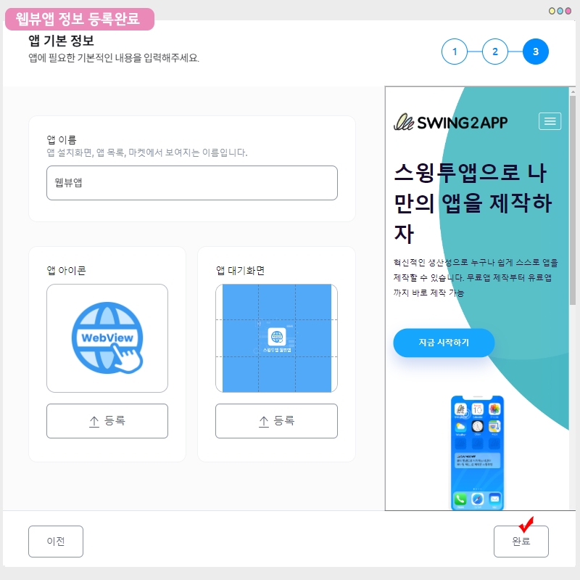Click the blue splash screen preview image
The width and height of the screenshot is (580, 580).
276,338
